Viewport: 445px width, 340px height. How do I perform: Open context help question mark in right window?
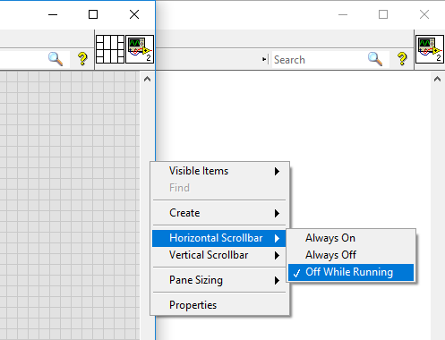click(x=402, y=59)
